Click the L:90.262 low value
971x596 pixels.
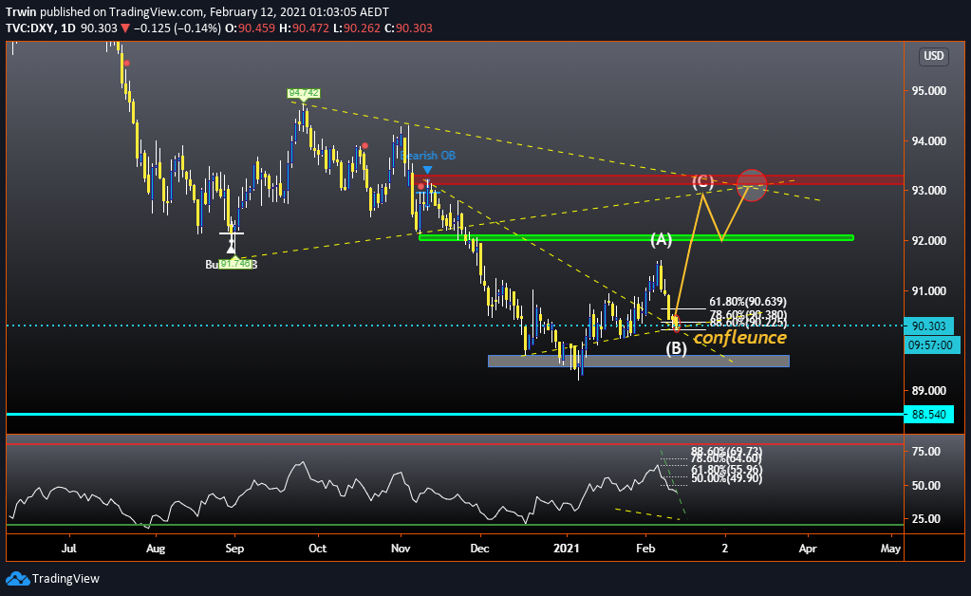356,28
